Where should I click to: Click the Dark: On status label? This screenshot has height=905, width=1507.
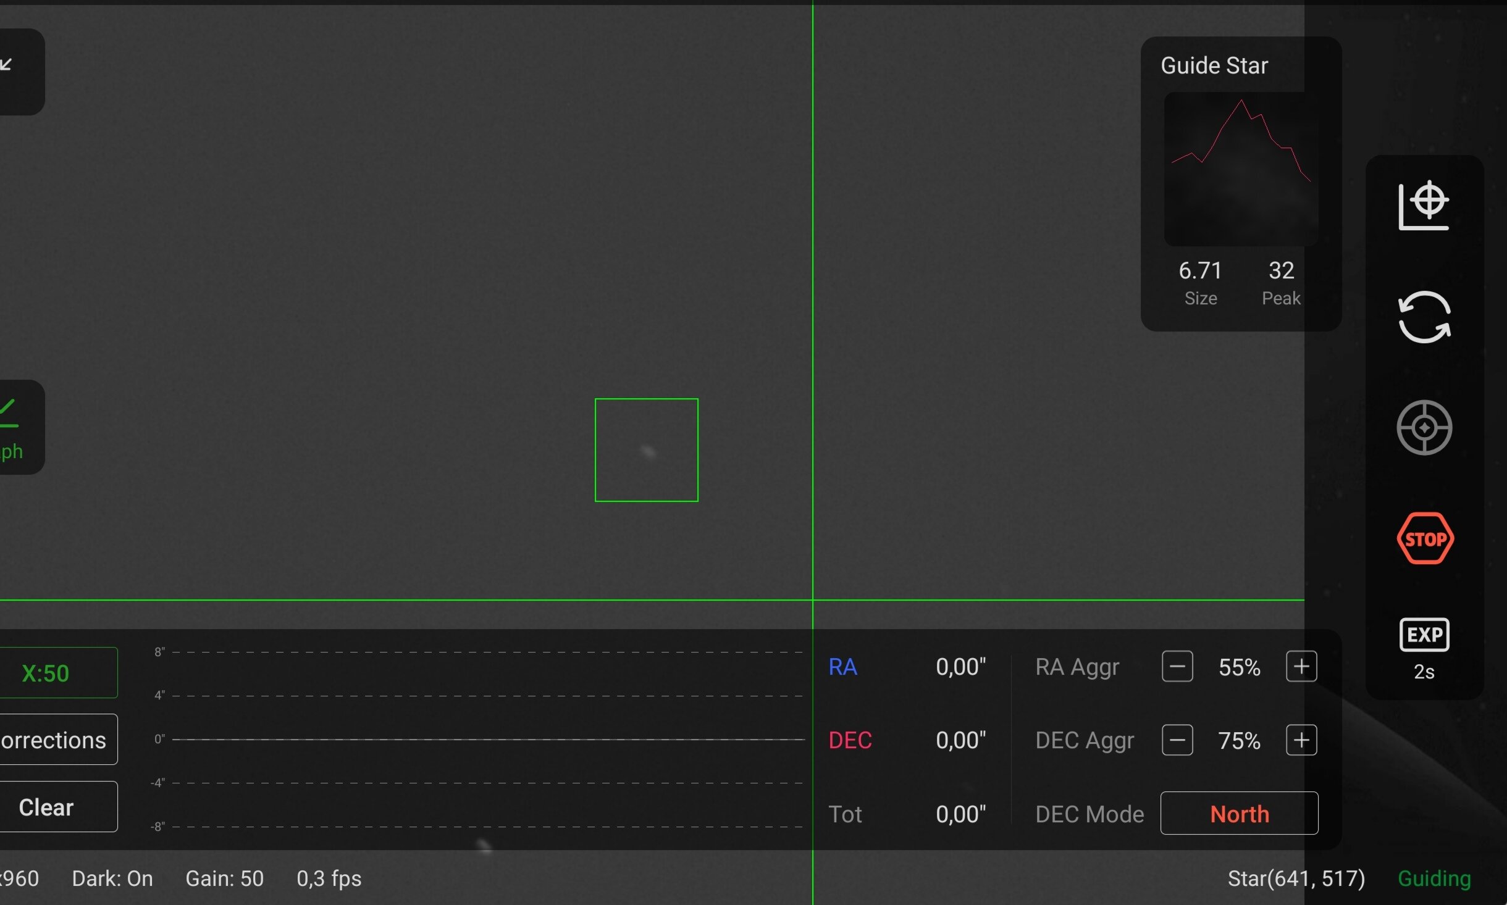coord(112,878)
